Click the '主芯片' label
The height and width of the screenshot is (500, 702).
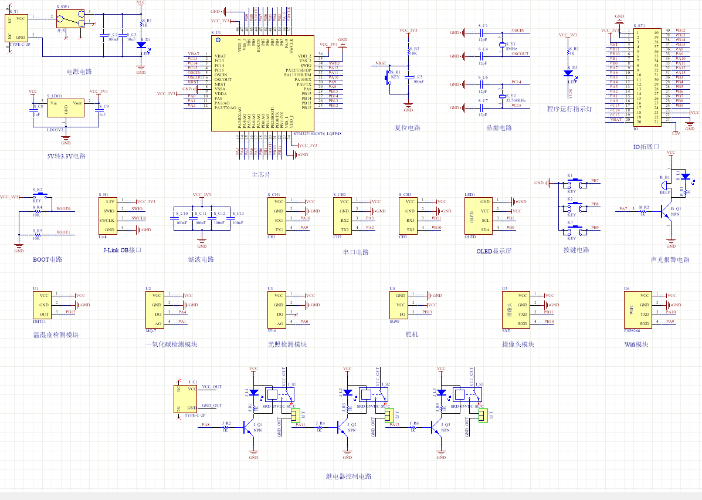click(x=261, y=175)
